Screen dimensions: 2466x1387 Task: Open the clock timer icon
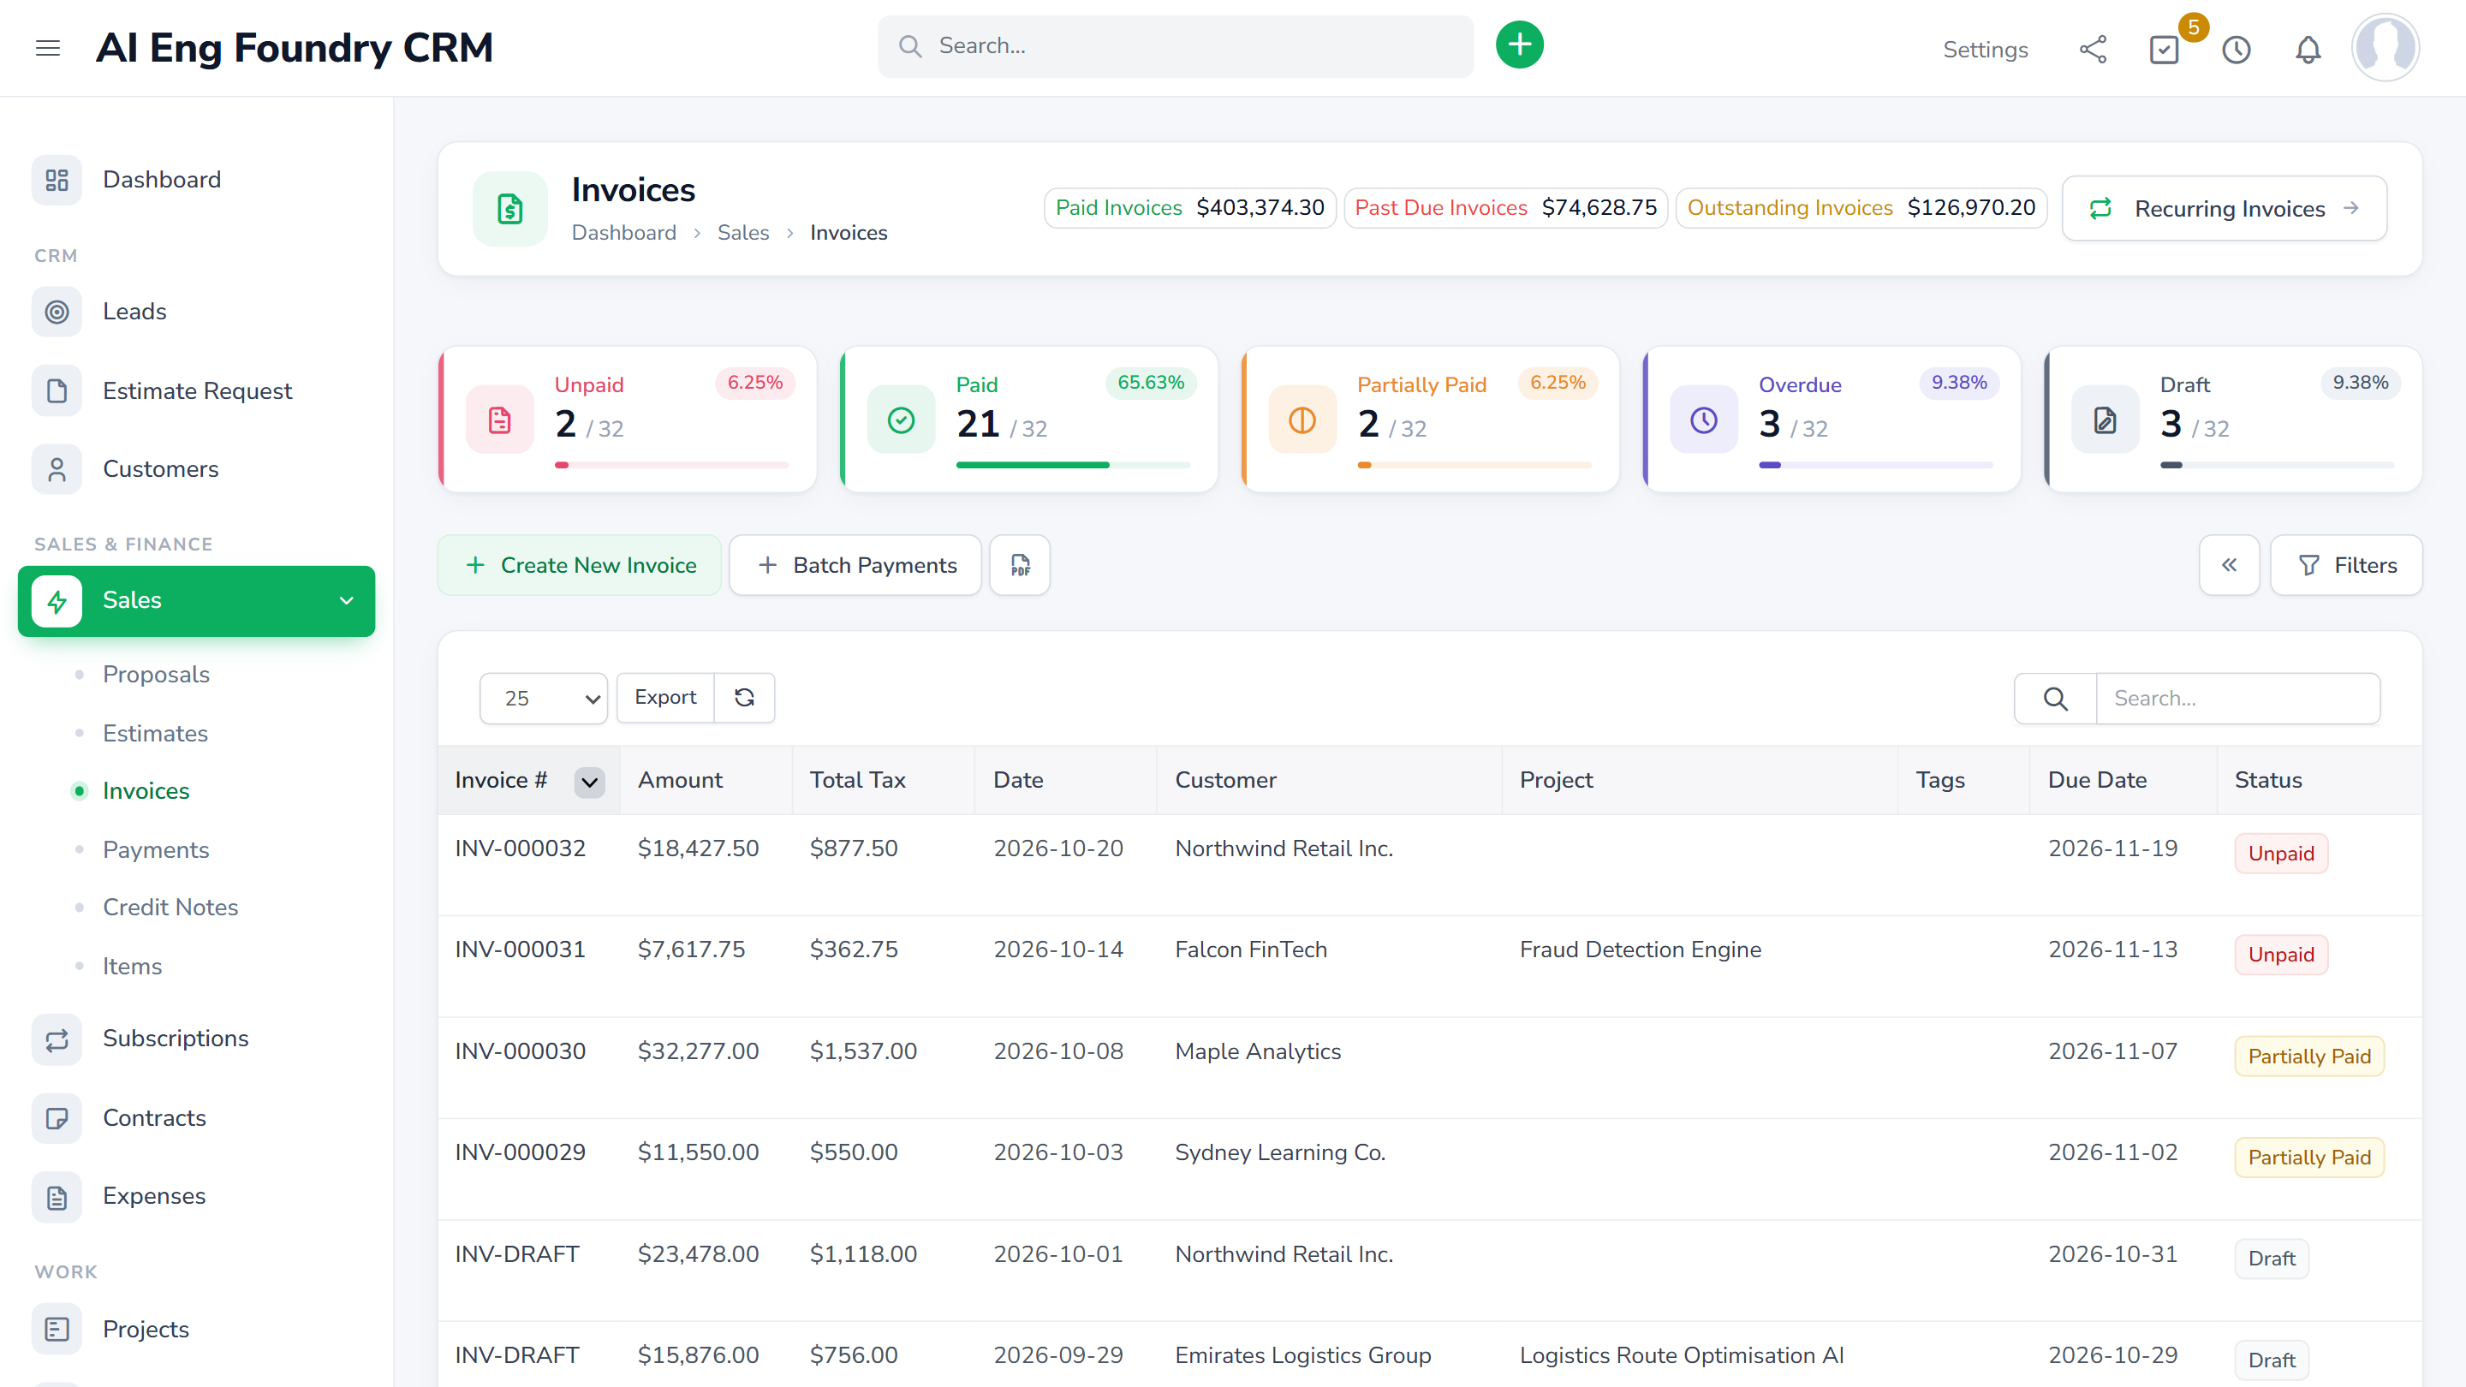click(2237, 50)
